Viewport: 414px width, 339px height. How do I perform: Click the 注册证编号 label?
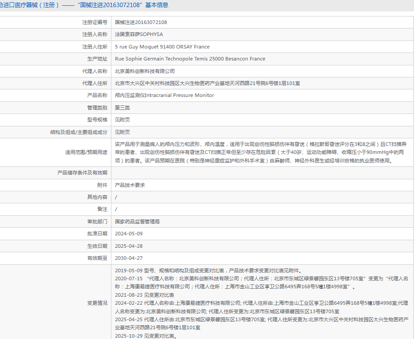click(x=95, y=22)
